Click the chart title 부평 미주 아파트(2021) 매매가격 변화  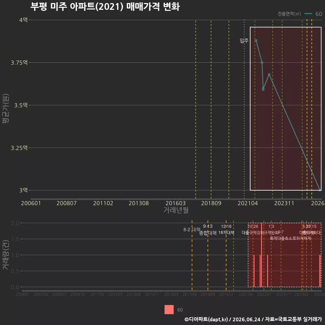click(x=105, y=7)
